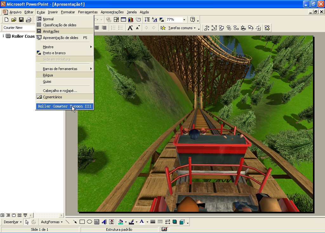The image size is (325, 233).
Task: Click the Basic Shapes AutoShapes icon
Action: click(x=221, y=28)
